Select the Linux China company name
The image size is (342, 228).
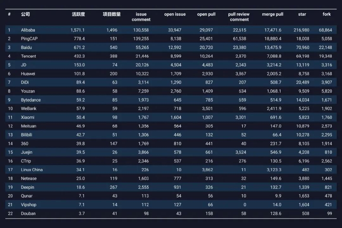tap(32, 170)
